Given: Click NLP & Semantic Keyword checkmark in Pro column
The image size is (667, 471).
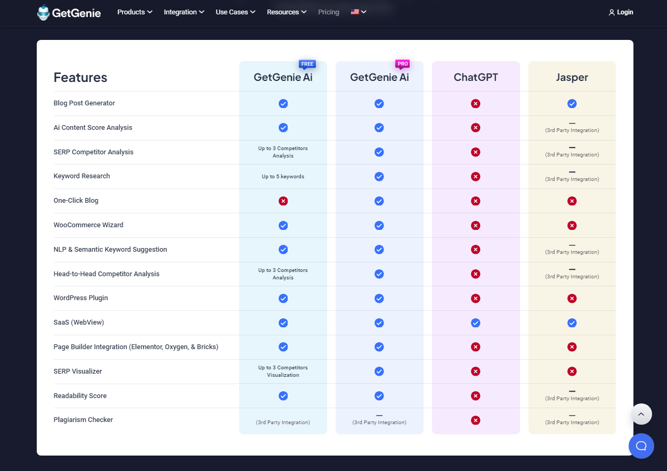Looking at the screenshot, I should 379,250.
